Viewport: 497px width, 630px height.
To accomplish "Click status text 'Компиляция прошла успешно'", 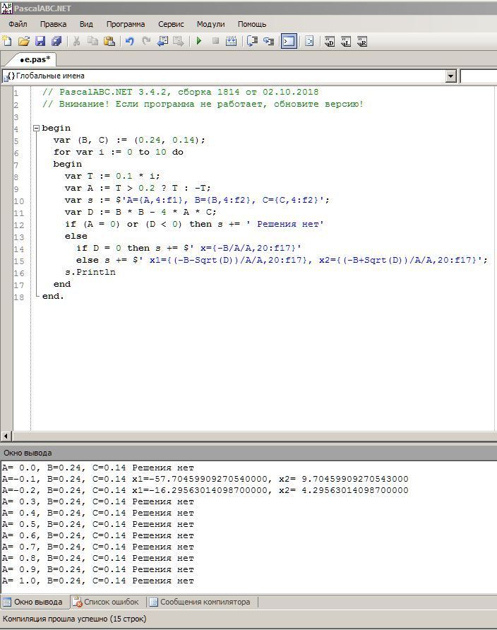I will [x=75, y=619].
